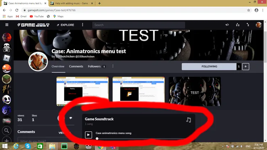Open the YouTube bookmark

pos(37,16)
